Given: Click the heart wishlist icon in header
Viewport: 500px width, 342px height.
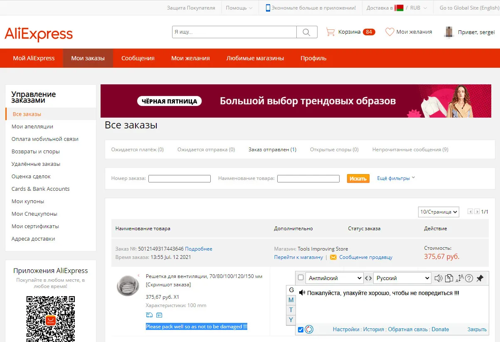Looking at the screenshot, I should point(389,32).
